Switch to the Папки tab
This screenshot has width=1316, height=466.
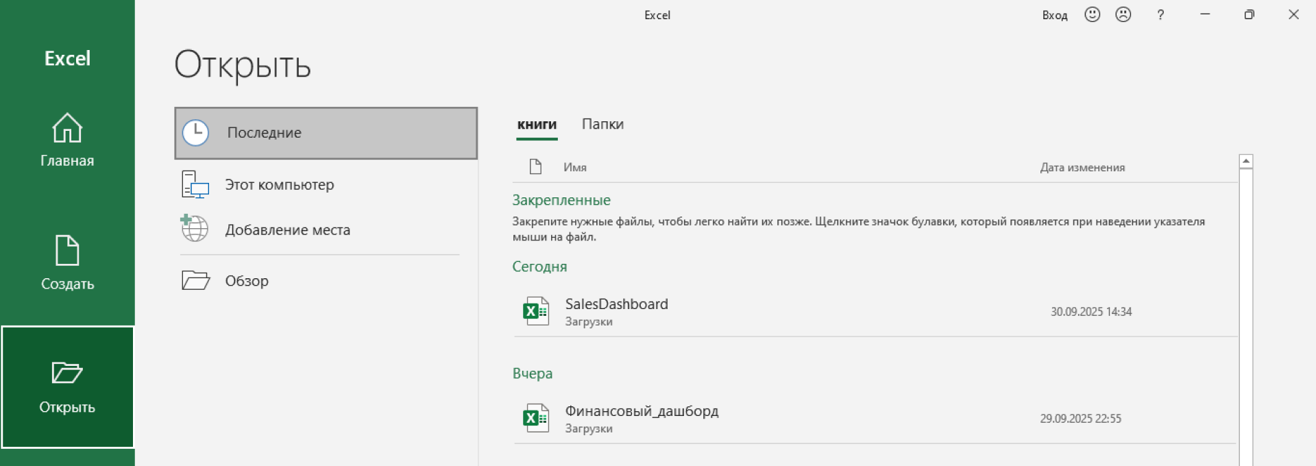pos(602,124)
